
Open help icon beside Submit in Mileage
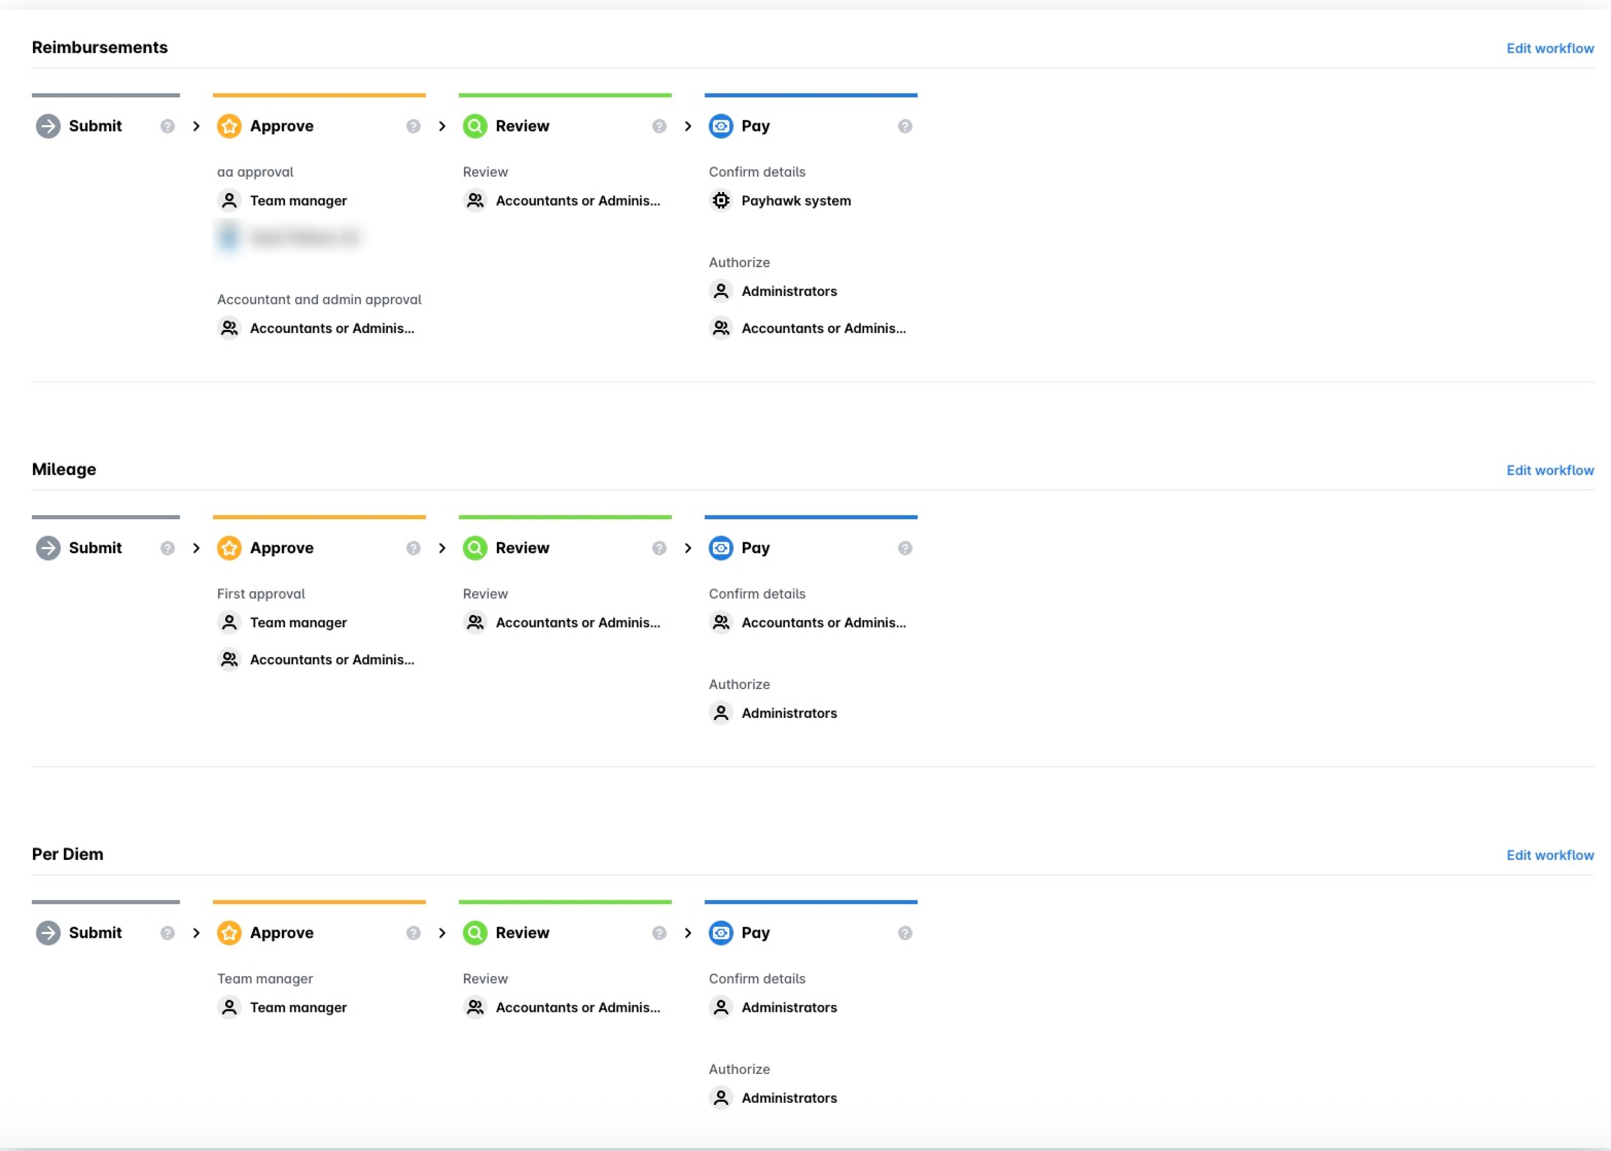167,548
